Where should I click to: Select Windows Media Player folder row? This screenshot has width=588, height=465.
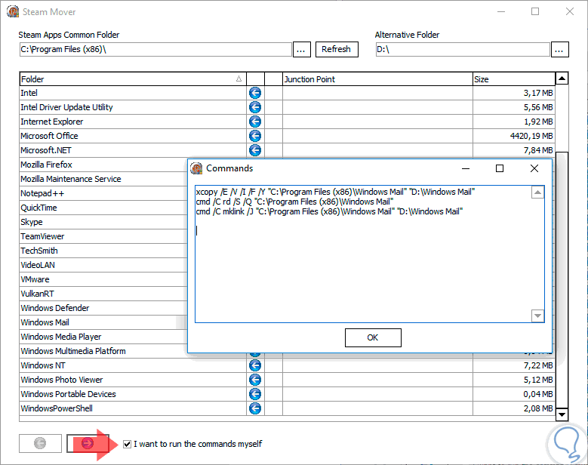coord(103,337)
